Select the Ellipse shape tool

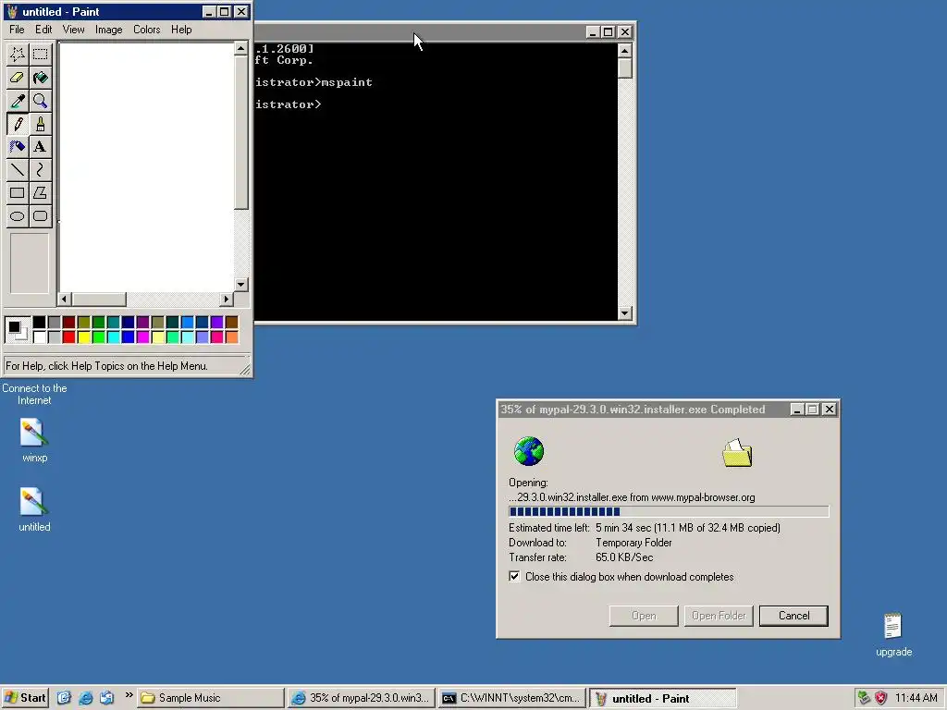pos(18,216)
